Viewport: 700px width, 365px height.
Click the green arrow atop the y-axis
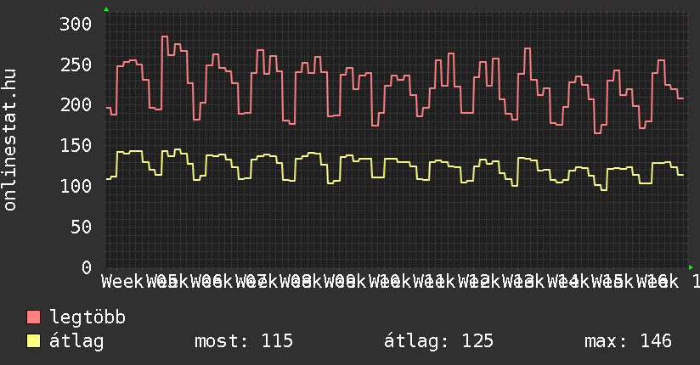tap(106, 9)
